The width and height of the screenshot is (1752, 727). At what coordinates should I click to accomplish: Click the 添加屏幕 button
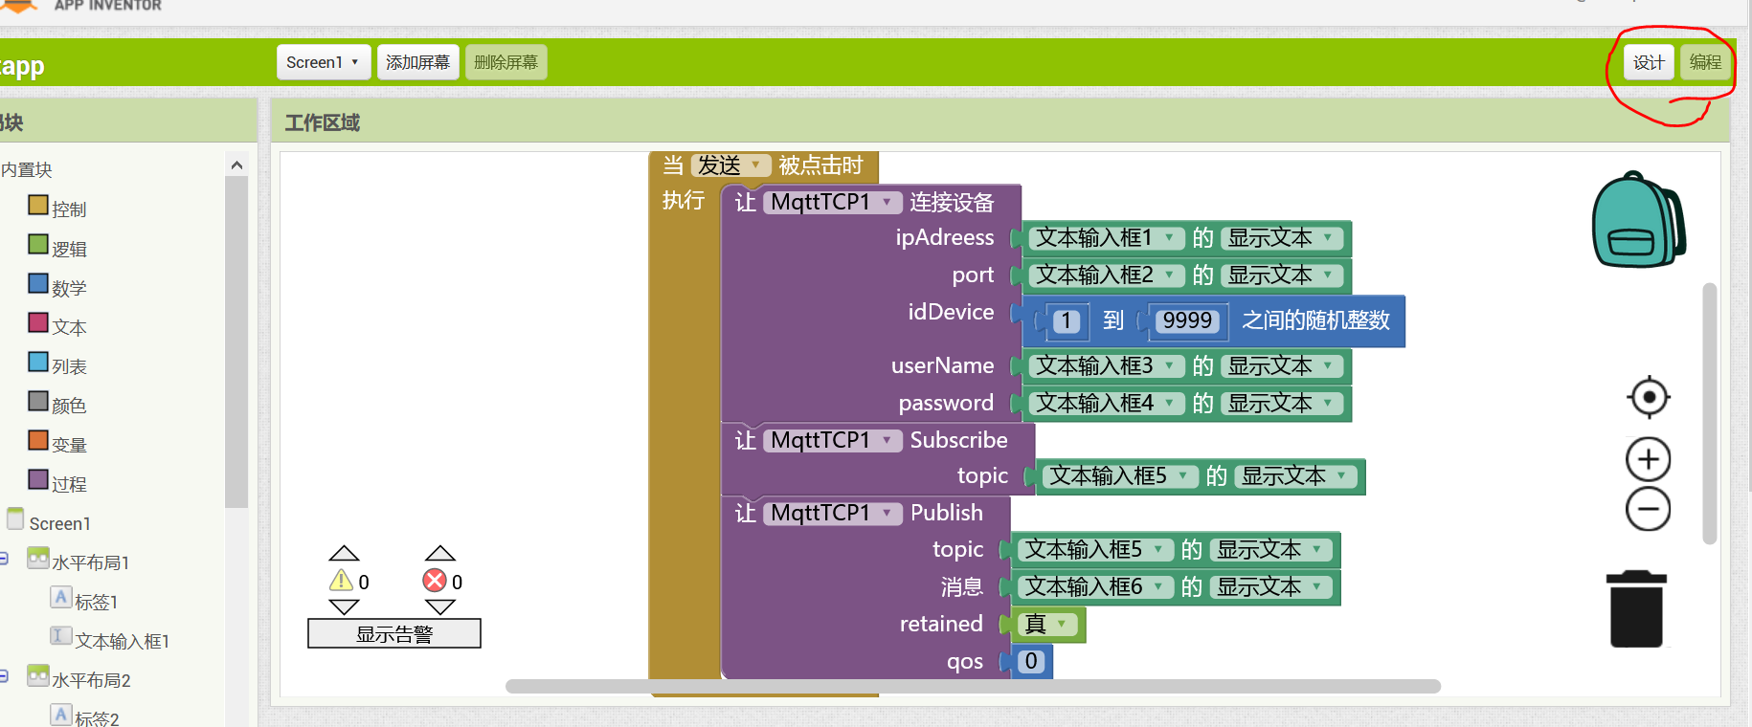(x=417, y=62)
